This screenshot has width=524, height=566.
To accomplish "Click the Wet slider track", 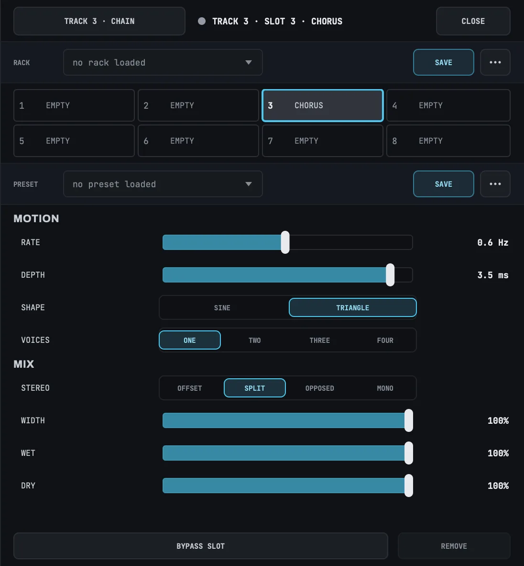I will tap(288, 453).
